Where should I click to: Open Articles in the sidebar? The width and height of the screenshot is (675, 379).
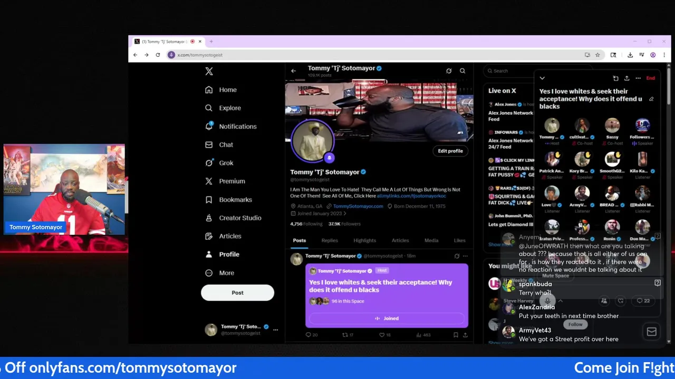pyautogui.click(x=223, y=236)
